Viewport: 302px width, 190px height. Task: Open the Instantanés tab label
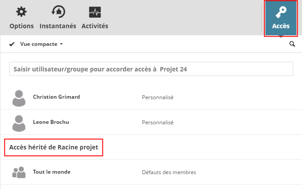pos(58,26)
